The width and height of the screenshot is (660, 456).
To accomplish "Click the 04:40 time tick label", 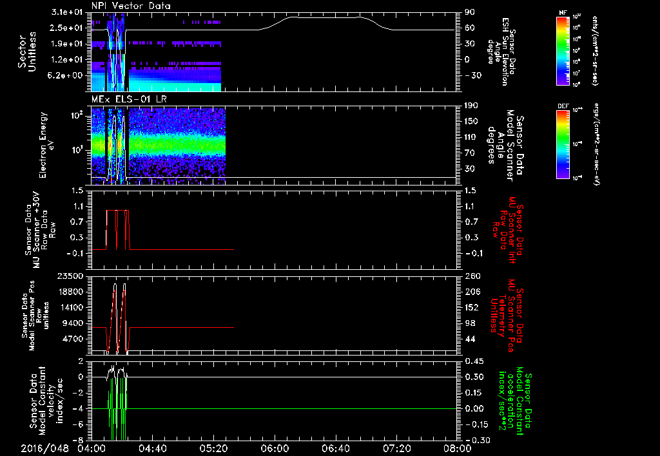I will pyautogui.click(x=152, y=448).
